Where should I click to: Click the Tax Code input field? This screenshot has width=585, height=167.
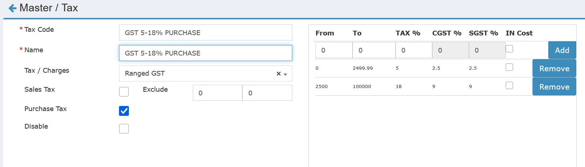(205, 33)
